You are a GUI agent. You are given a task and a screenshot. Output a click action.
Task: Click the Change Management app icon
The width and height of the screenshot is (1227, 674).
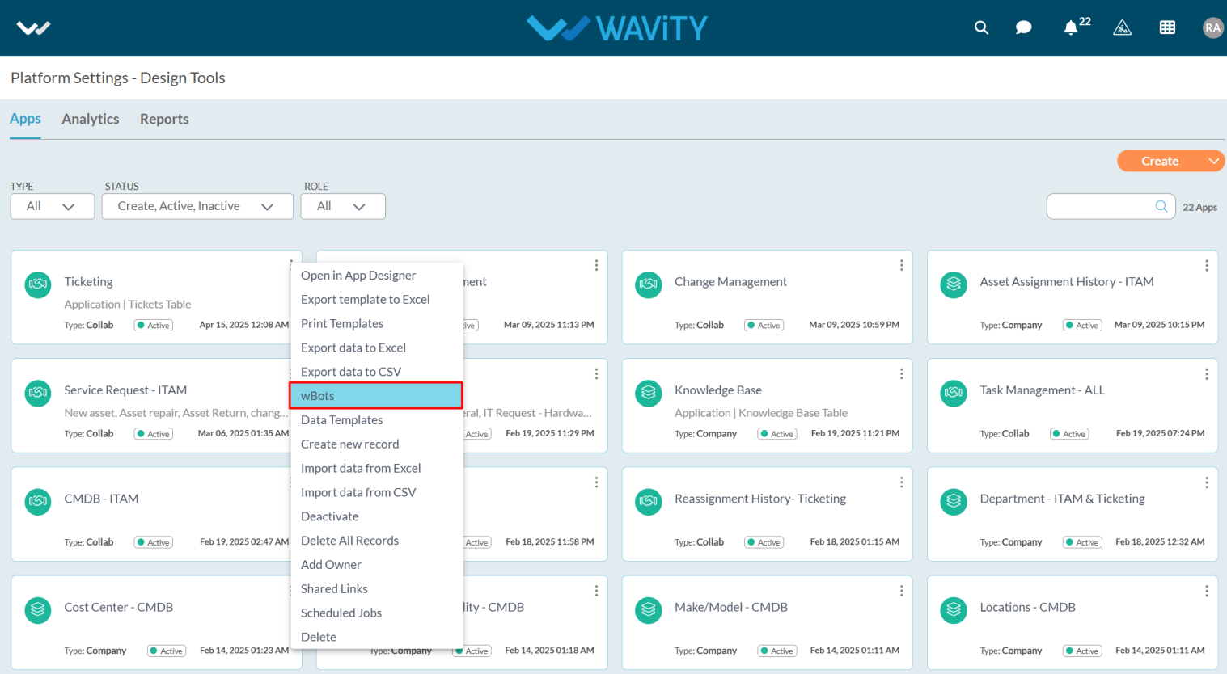(649, 284)
